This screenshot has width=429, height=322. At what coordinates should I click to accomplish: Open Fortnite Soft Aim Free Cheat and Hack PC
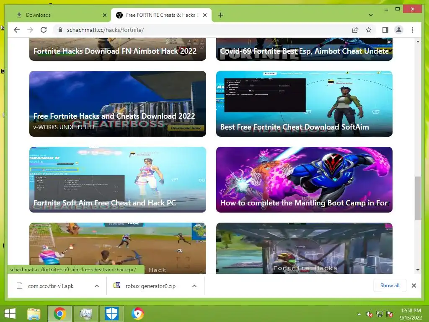coord(118,179)
